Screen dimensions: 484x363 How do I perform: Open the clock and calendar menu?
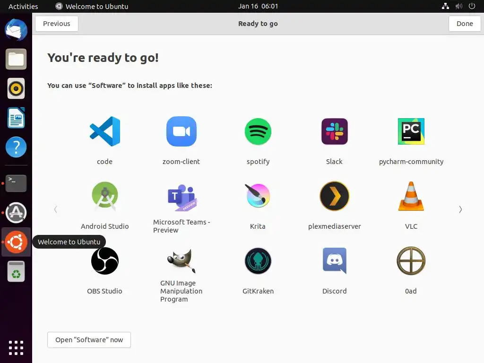(258, 6)
